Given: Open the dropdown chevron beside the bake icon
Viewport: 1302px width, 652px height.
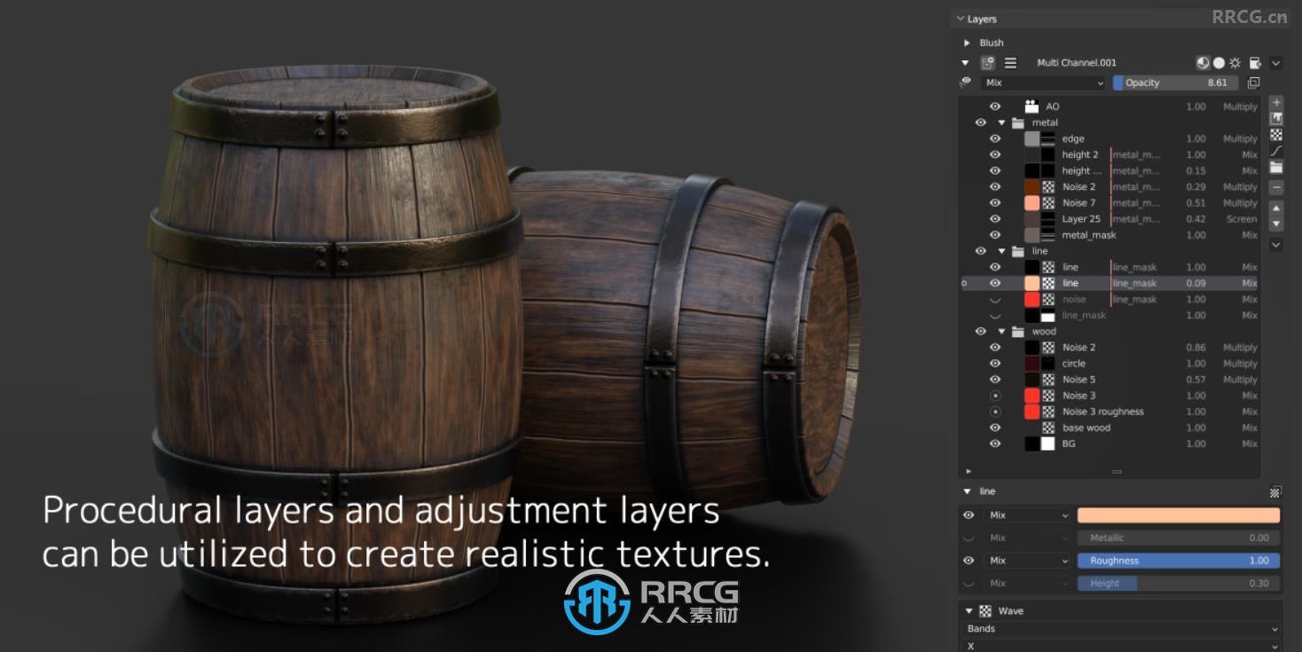Looking at the screenshot, I should pyautogui.click(x=1275, y=63).
